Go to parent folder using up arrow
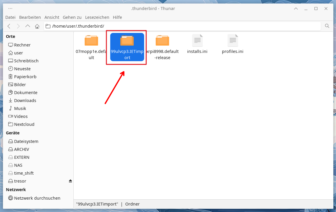 (x=28, y=26)
